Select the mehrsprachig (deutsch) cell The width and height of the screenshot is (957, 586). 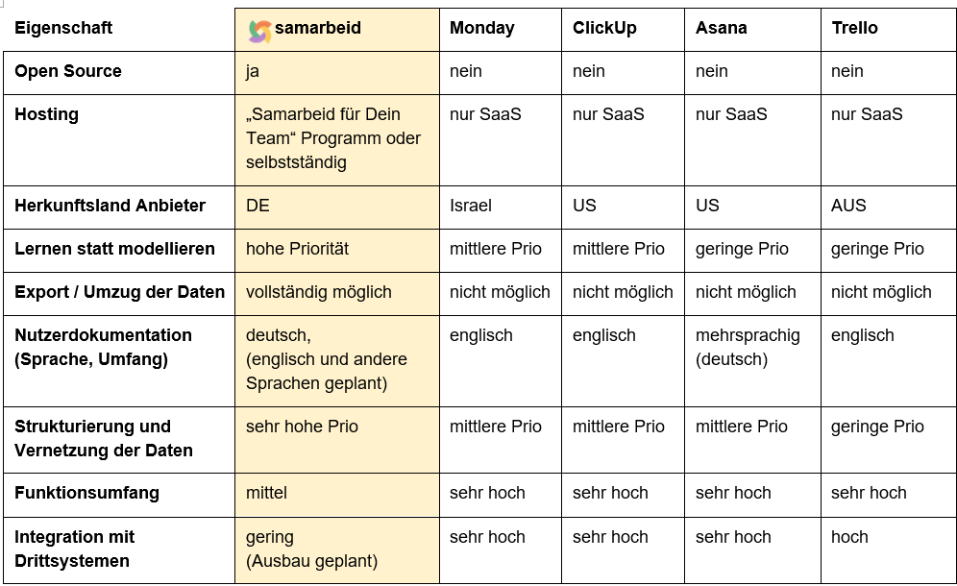click(x=748, y=347)
